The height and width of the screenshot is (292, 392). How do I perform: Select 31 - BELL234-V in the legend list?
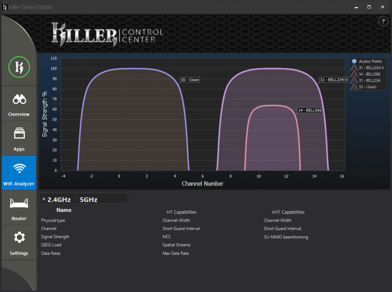pos(371,68)
